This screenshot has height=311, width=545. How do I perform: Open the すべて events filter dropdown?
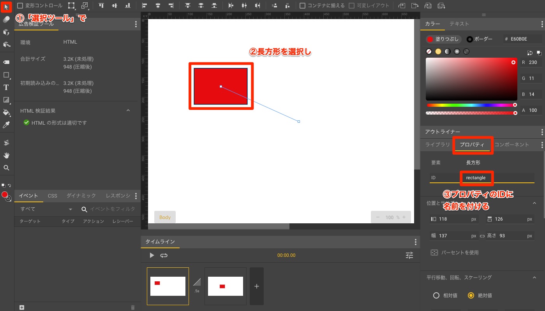(47, 209)
